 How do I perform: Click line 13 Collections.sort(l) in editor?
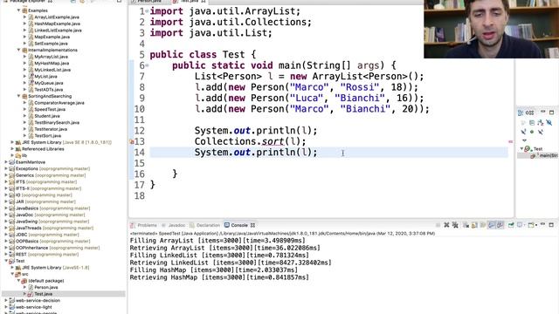pyautogui.click(x=251, y=141)
